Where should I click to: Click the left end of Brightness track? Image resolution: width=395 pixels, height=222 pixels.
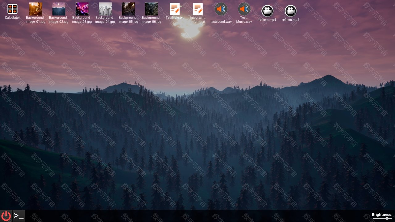[x=374, y=218]
